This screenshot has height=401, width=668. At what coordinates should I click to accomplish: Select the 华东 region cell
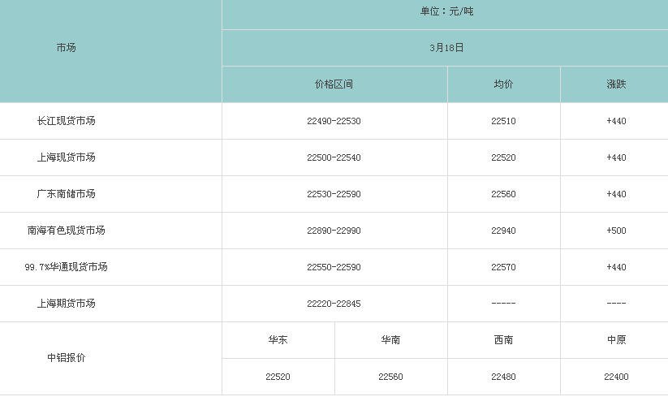click(x=278, y=340)
